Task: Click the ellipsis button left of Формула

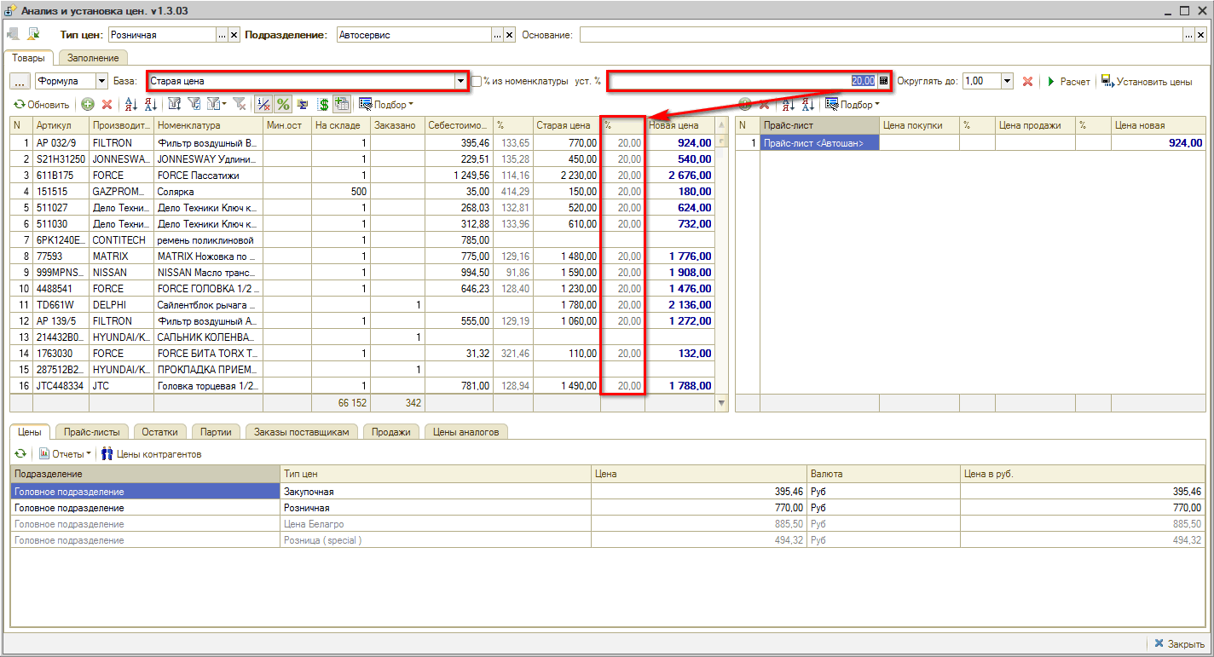Action: point(20,81)
